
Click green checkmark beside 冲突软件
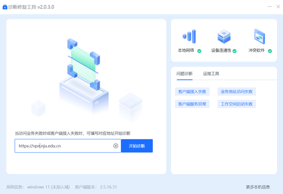pyautogui.click(x=270, y=51)
